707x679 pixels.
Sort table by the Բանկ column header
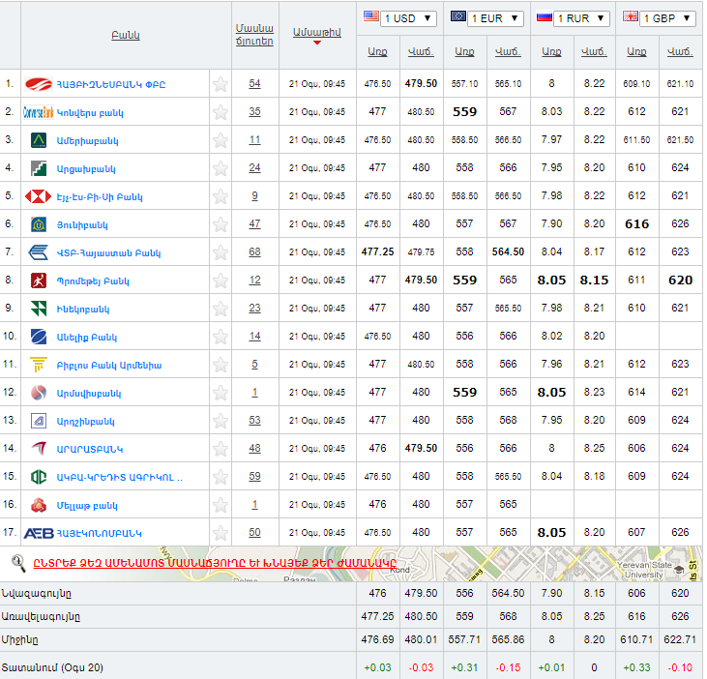tap(125, 35)
